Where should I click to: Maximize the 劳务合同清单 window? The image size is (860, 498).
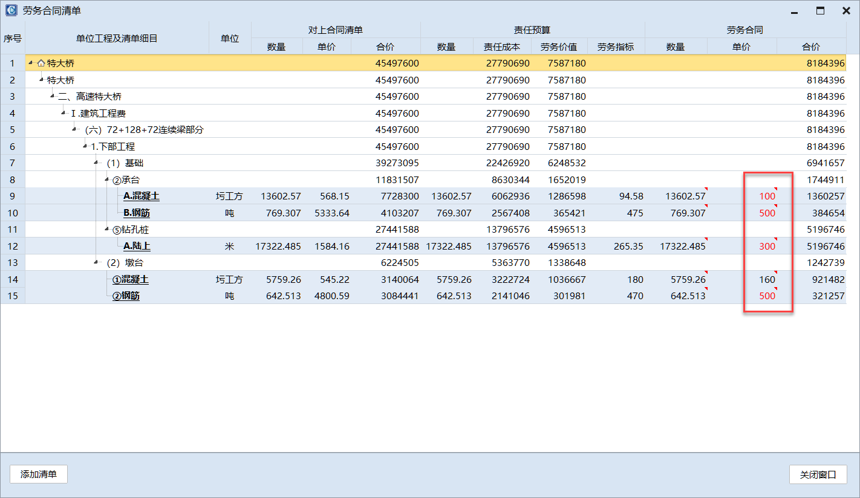[x=820, y=11]
